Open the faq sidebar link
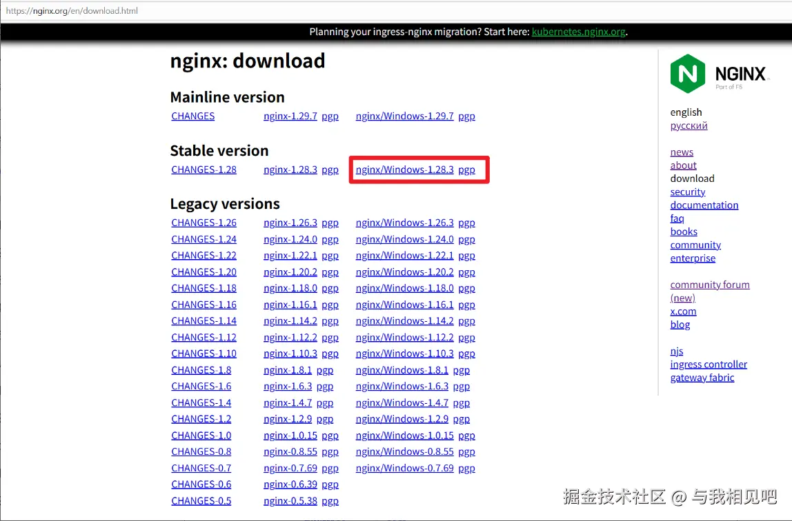 click(677, 218)
